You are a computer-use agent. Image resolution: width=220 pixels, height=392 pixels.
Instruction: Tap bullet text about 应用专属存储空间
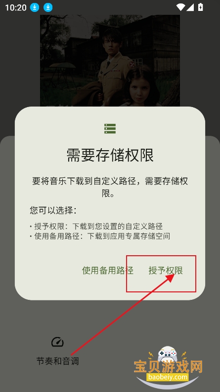100,236
